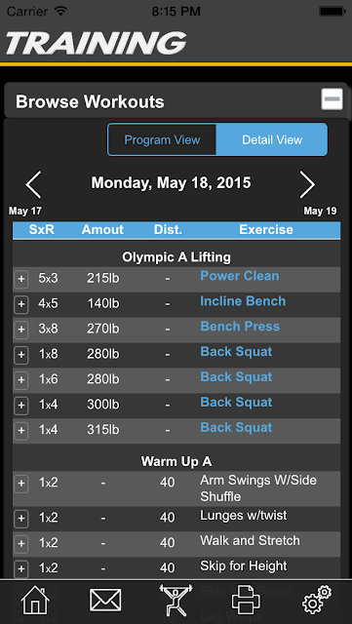Expand the Skip for Height row
The image size is (352, 624).
(21, 569)
